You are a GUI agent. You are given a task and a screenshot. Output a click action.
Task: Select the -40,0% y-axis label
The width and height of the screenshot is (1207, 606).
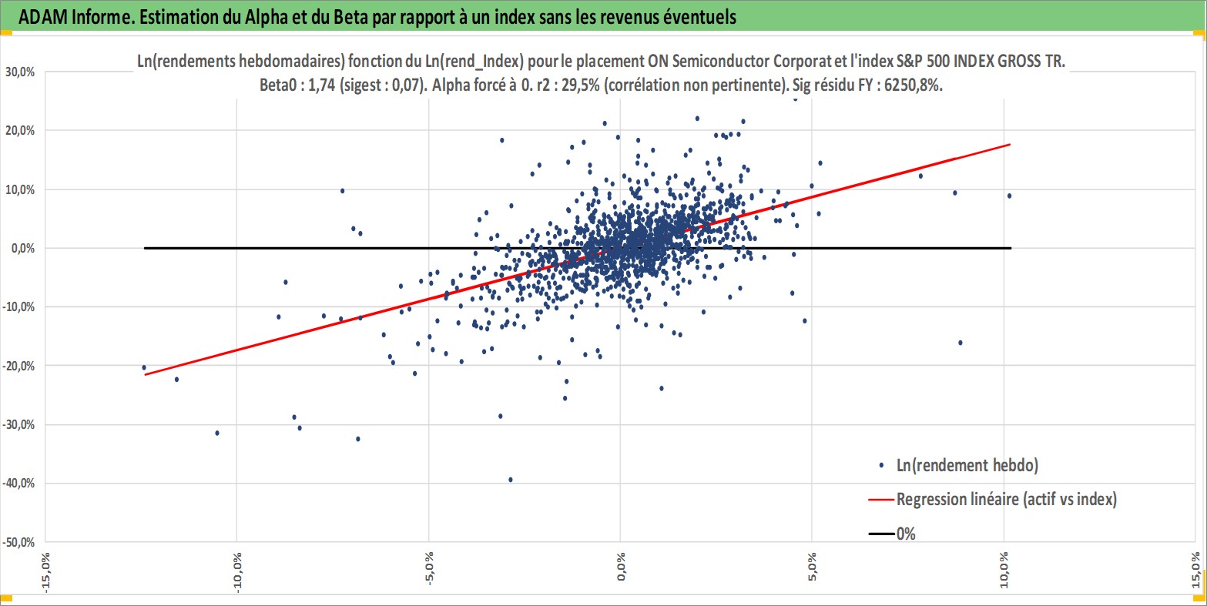pyautogui.click(x=18, y=483)
